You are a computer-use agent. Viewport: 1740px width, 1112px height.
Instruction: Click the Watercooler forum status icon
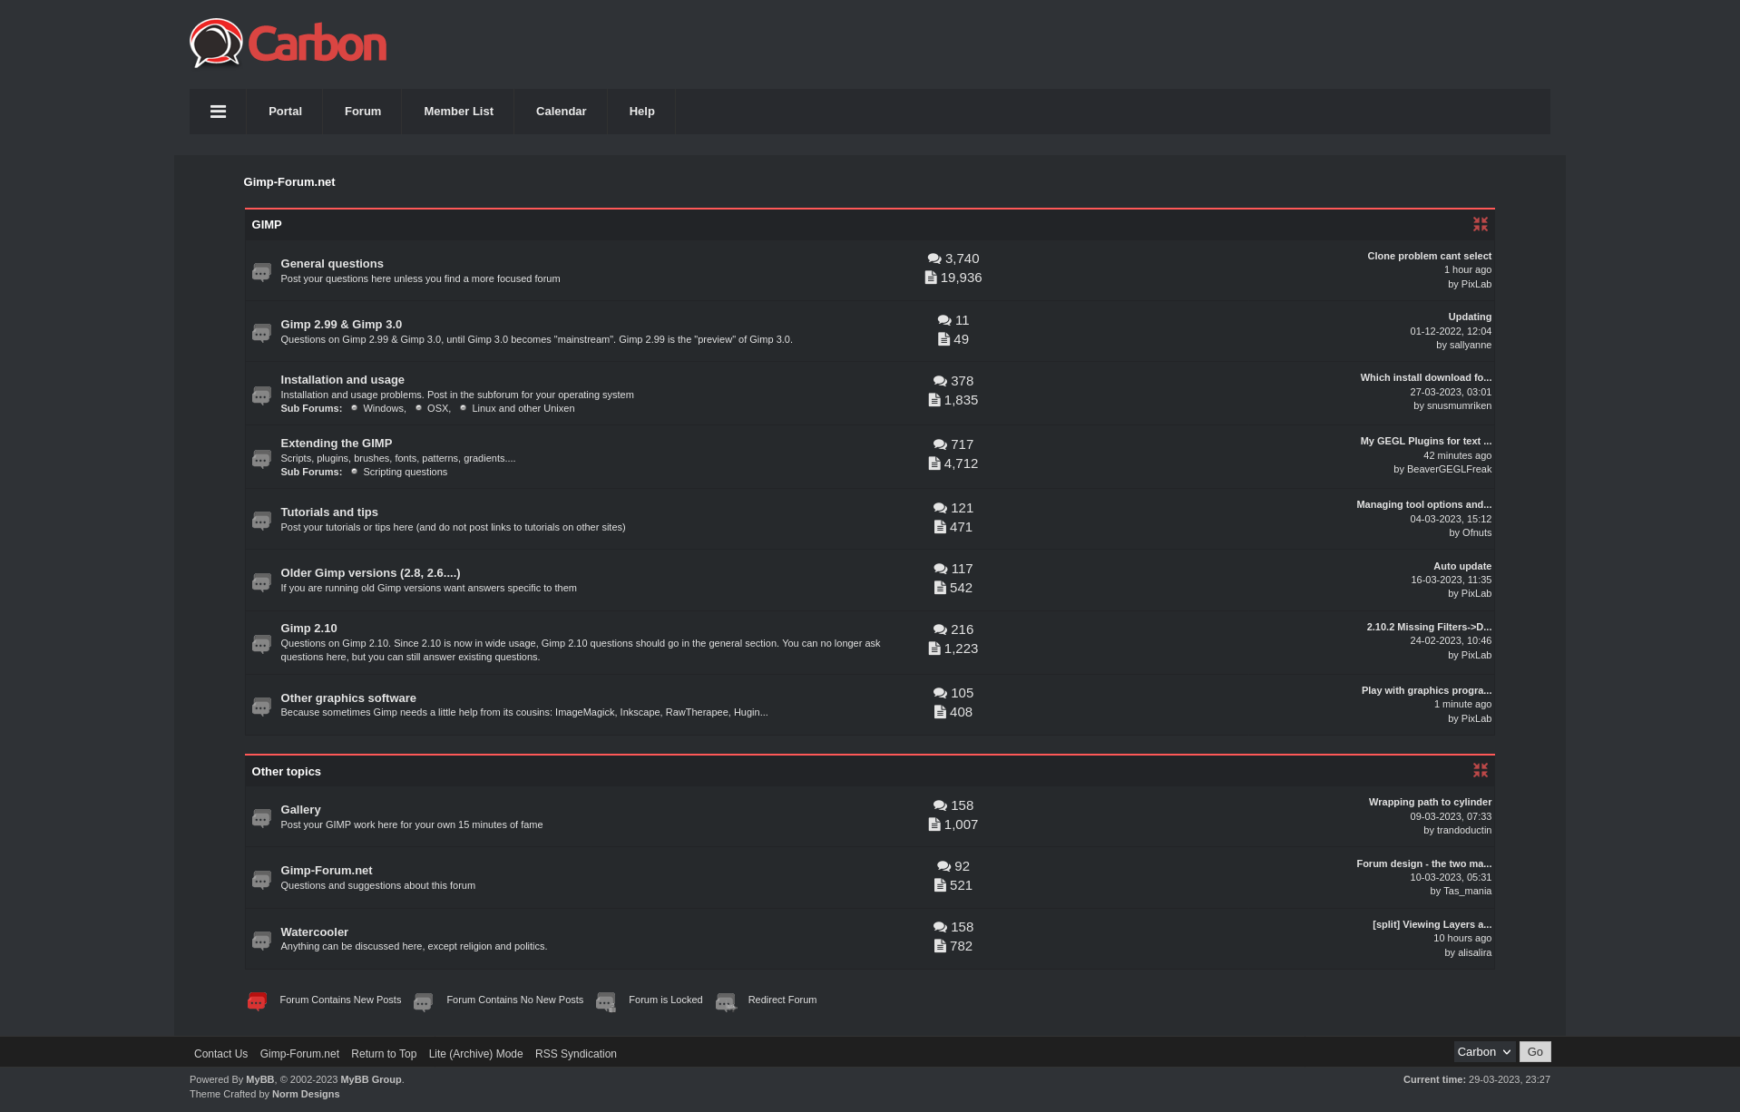(x=261, y=941)
